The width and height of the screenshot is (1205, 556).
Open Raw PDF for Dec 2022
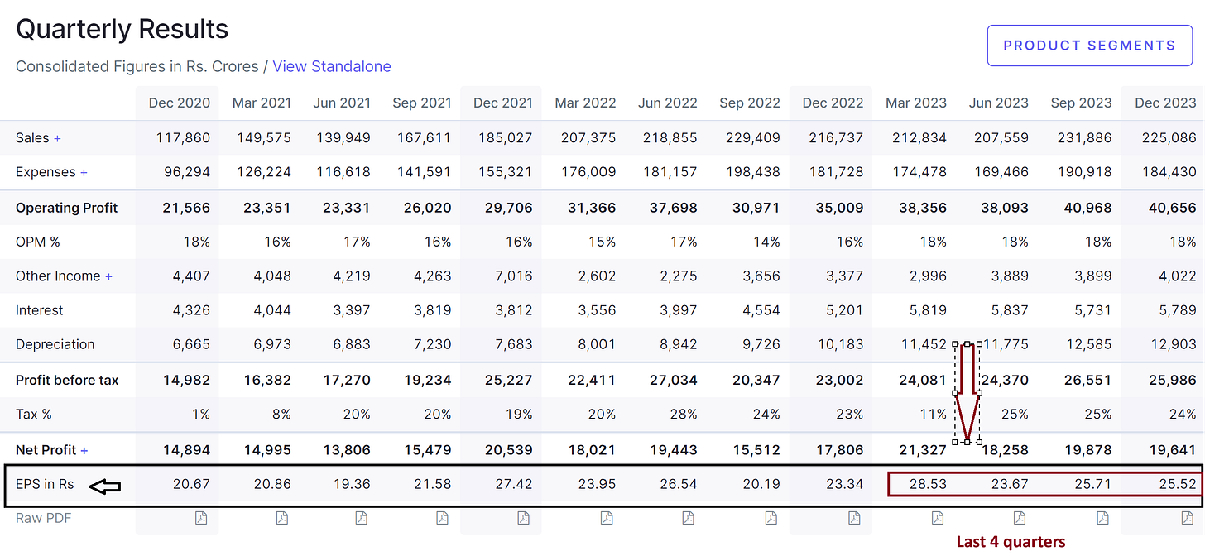click(x=854, y=518)
